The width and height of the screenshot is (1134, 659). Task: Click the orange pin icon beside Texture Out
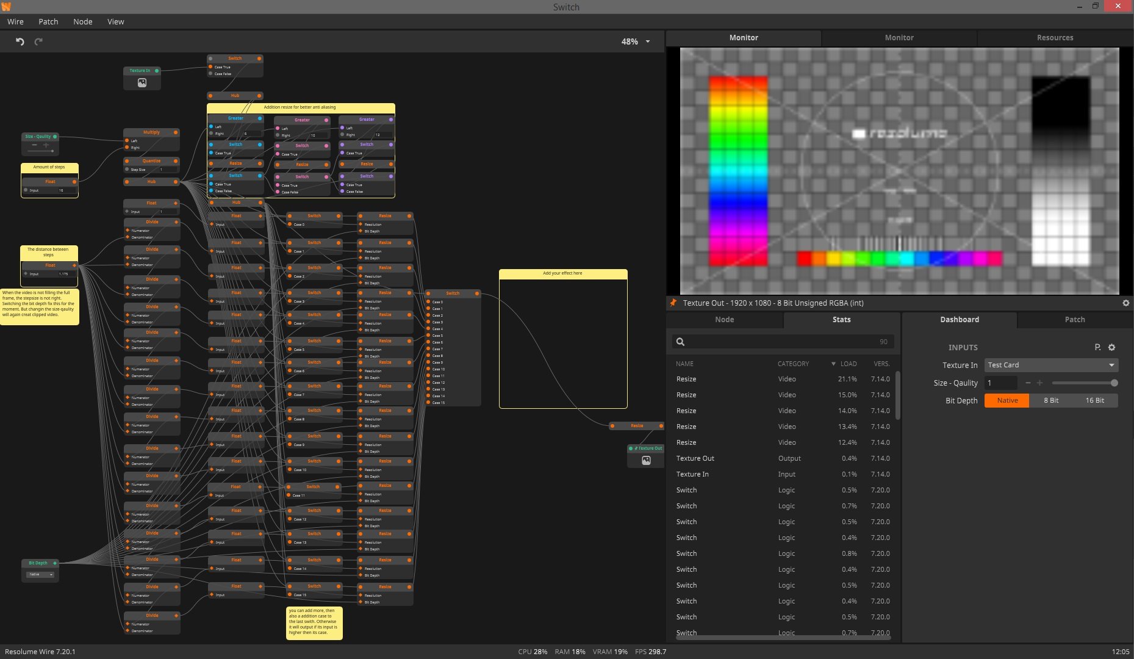673,303
